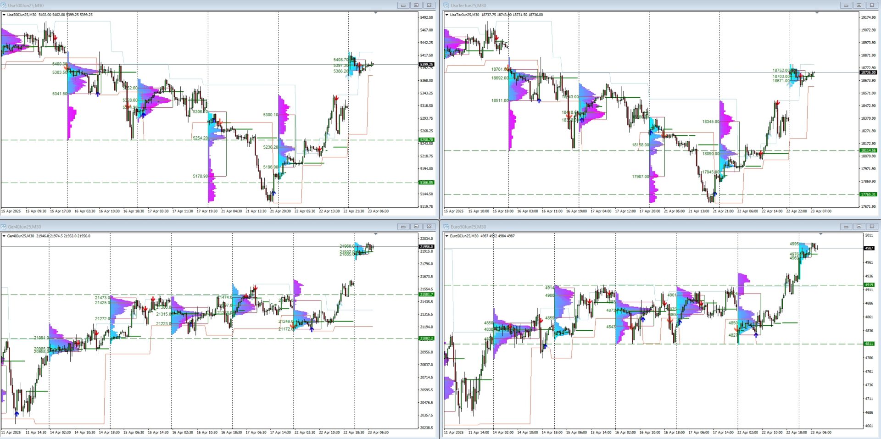
Task: Close the UsaTecJun25 chart window
Action: pos(872,6)
